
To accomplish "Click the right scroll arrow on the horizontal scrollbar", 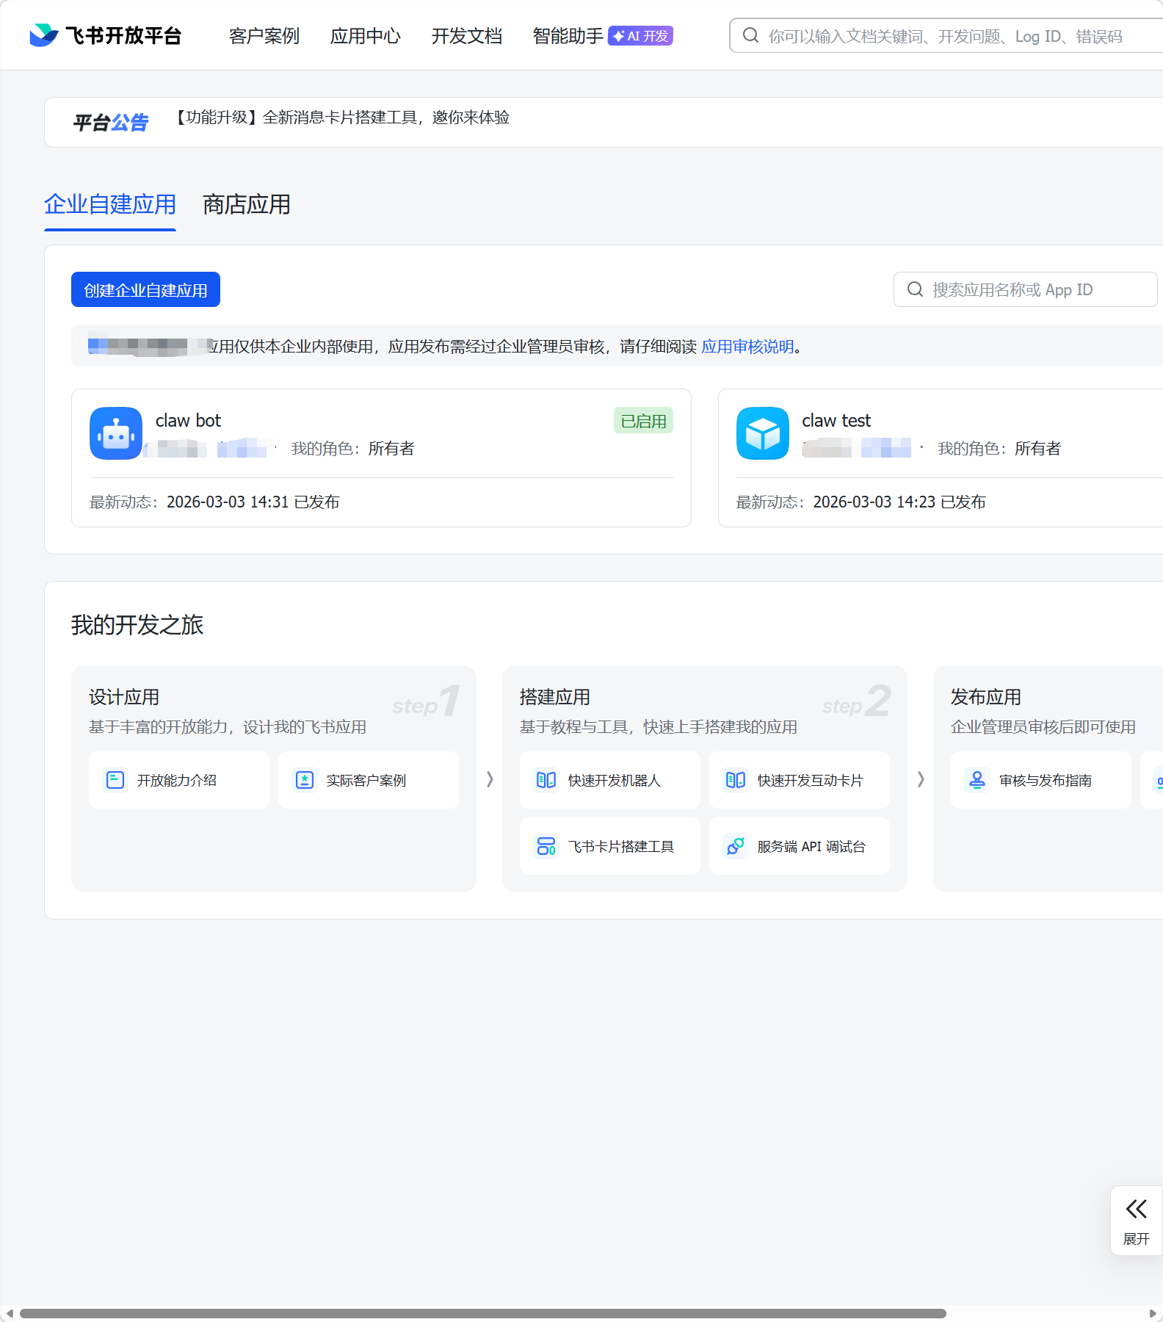I will (1153, 1313).
